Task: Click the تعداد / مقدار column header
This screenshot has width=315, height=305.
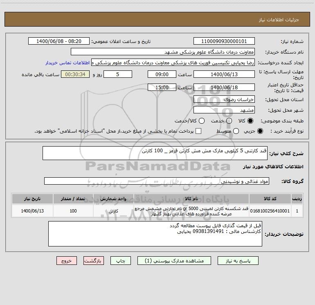Action: click(x=73, y=199)
